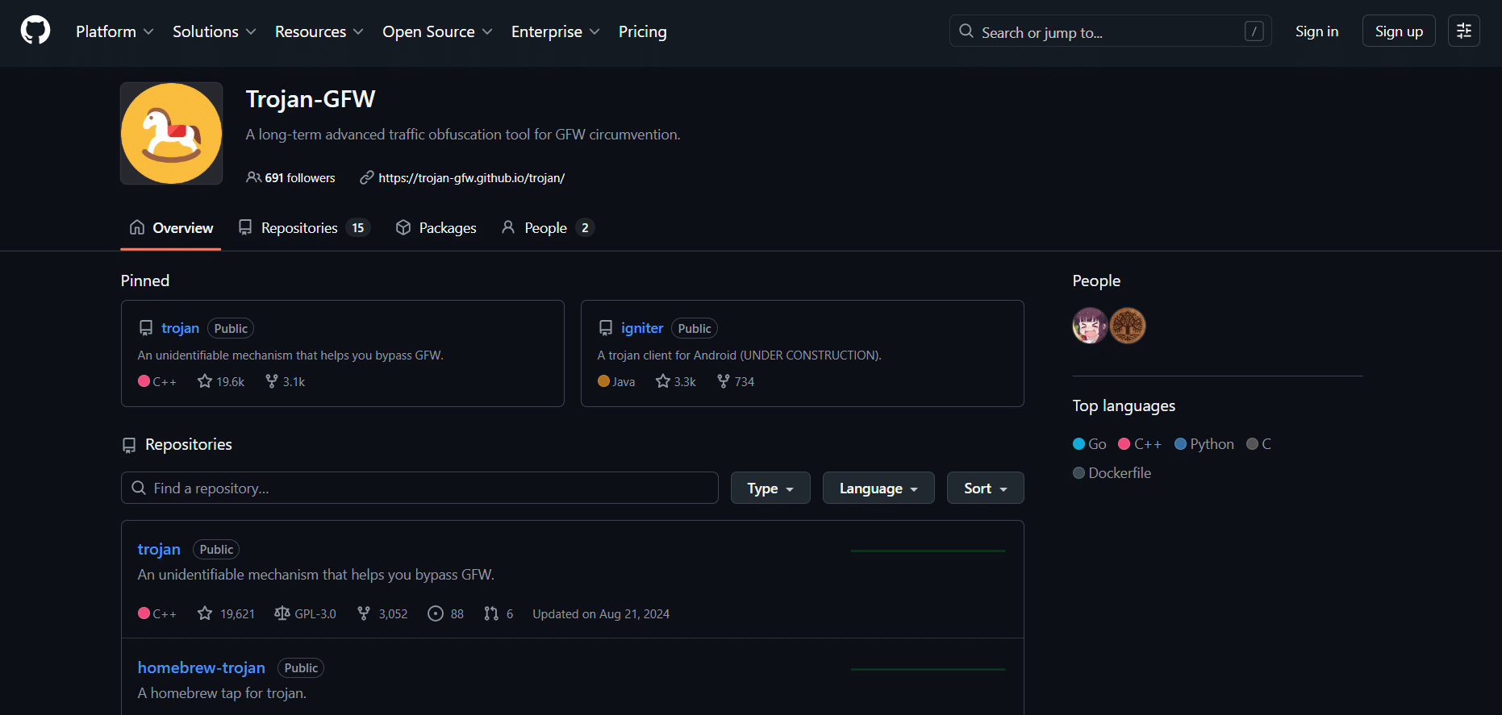Click the 19.6k stars count on trojan

pos(231,382)
